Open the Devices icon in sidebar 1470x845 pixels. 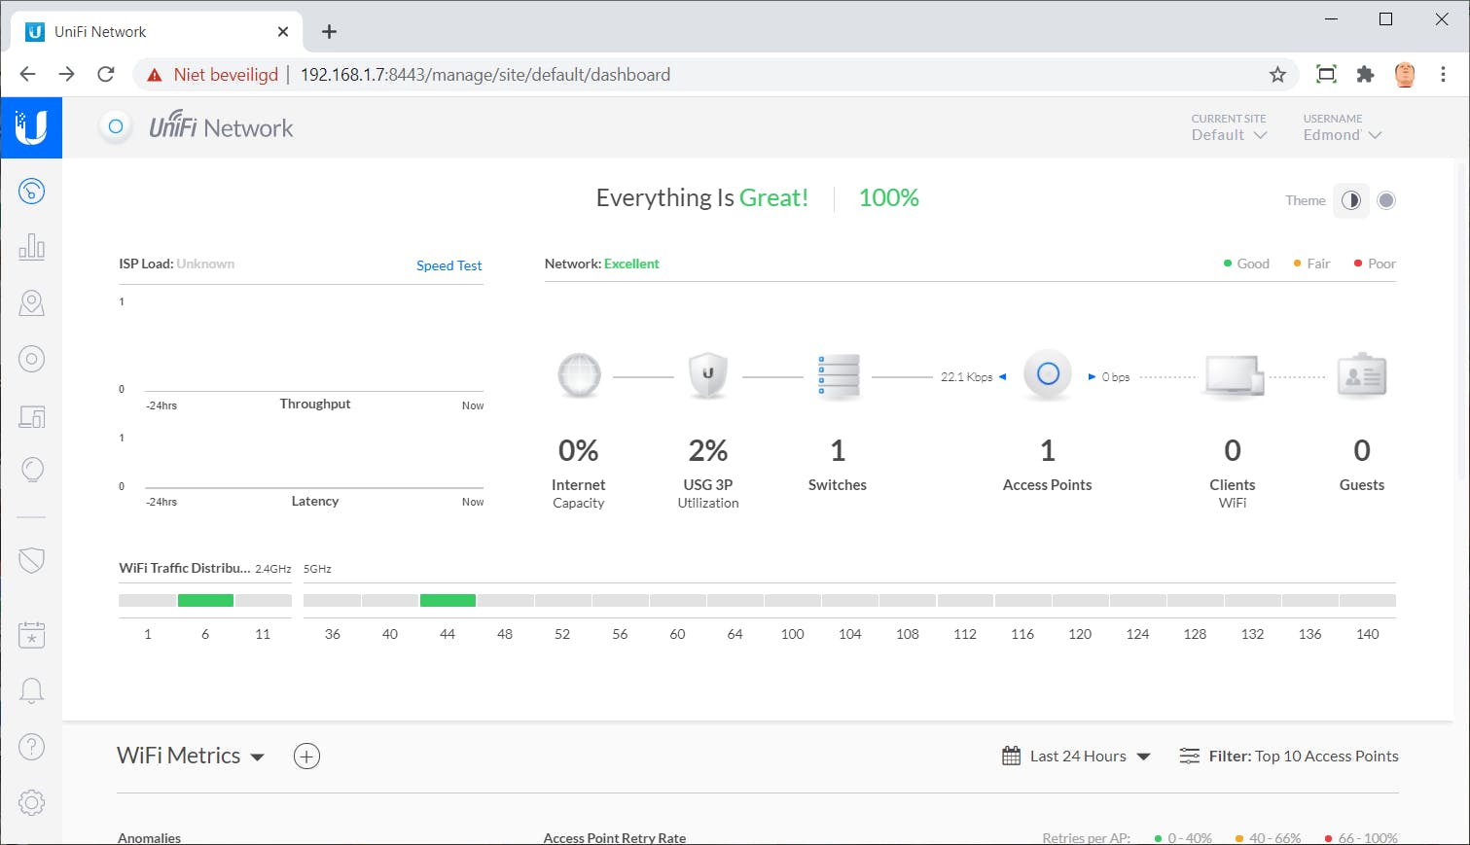click(x=31, y=360)
